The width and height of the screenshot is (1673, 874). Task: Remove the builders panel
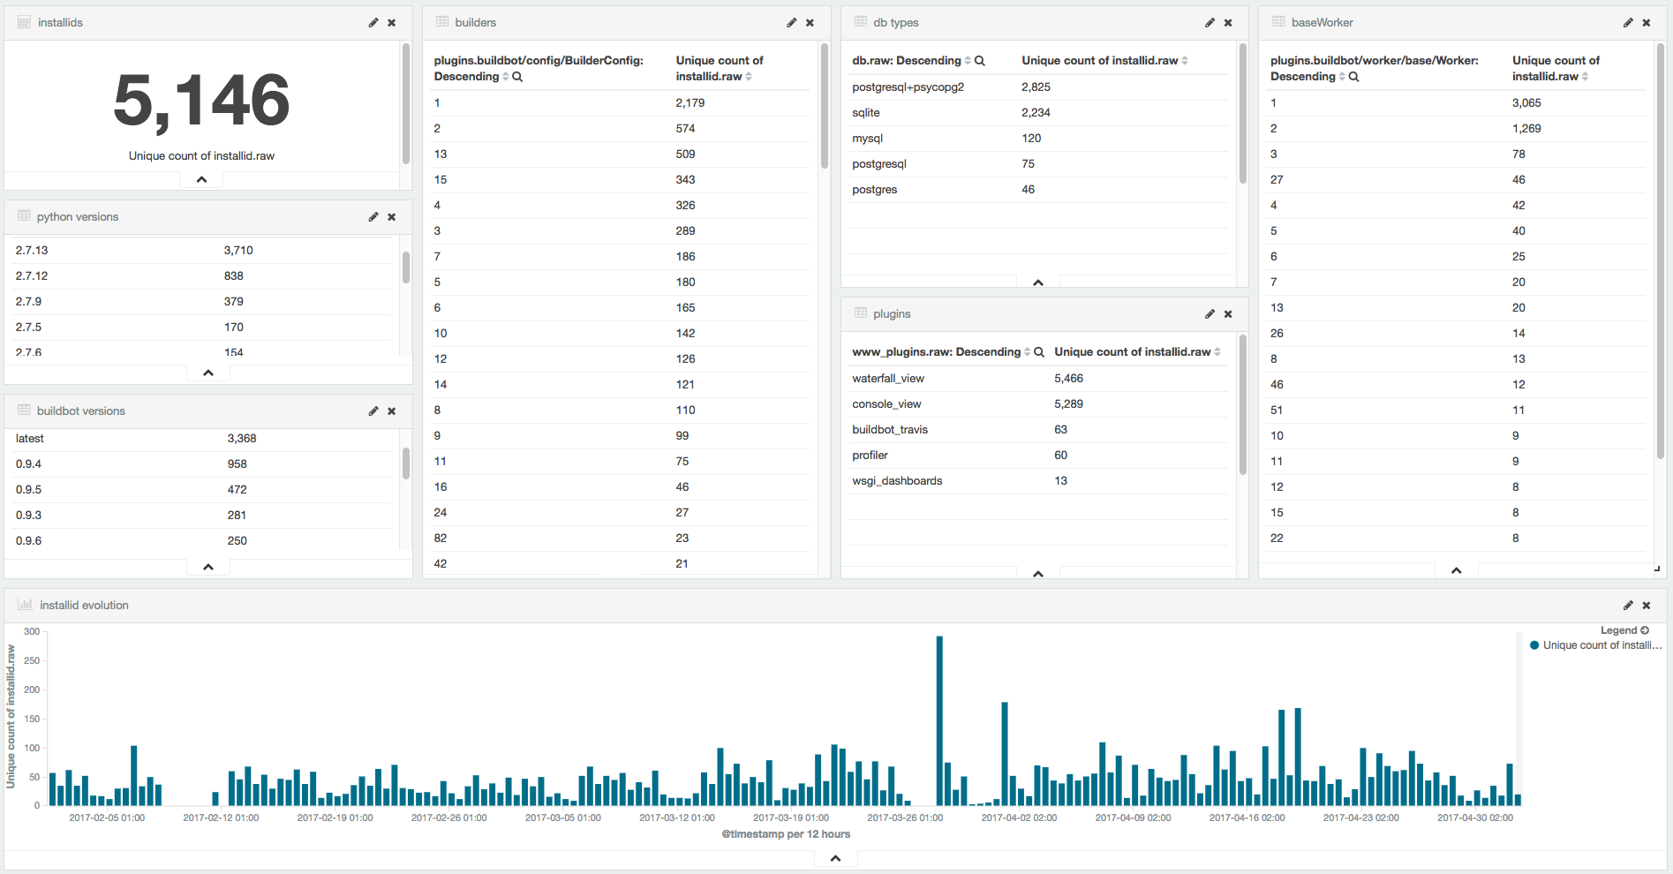pos(810,23)
